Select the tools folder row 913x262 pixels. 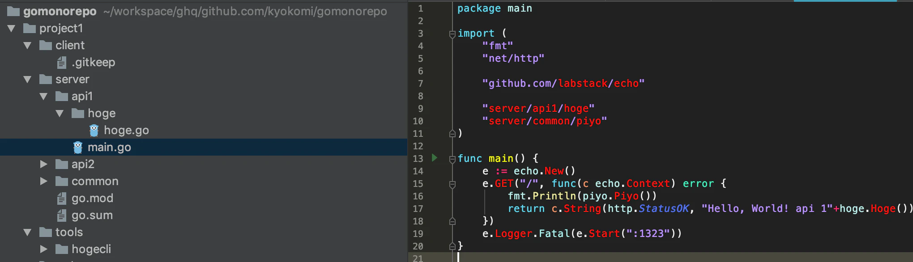[204, 232]
